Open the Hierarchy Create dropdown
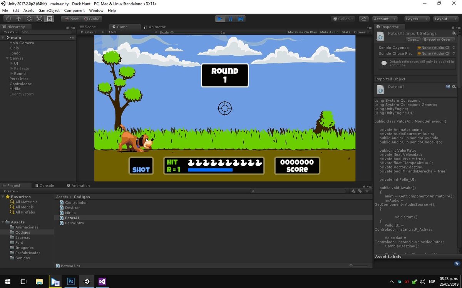462x288 pixels. click(x=10, y=32)
